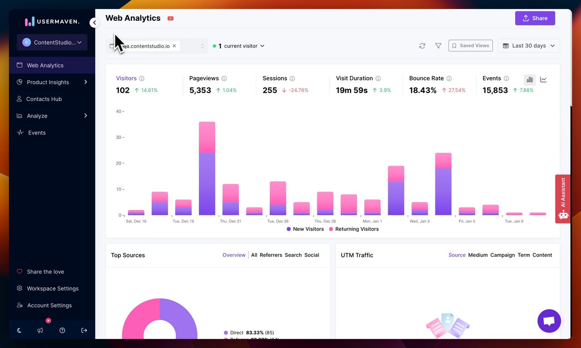Viewport: 581px width, 348px height.
Task: Click the logout icon in sidebar
Action: pos(84,330)
